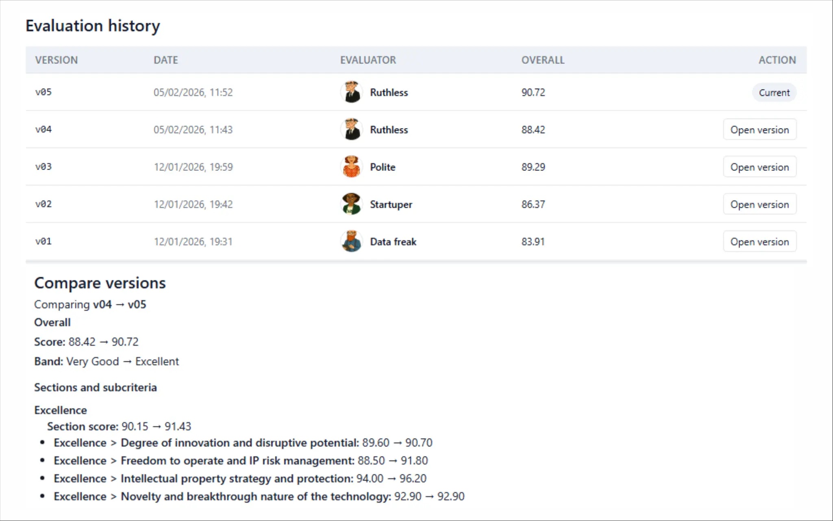The image size is (833, 521).
Task: Click the Ruthless name in row v04
Action: tap(389, 130)
